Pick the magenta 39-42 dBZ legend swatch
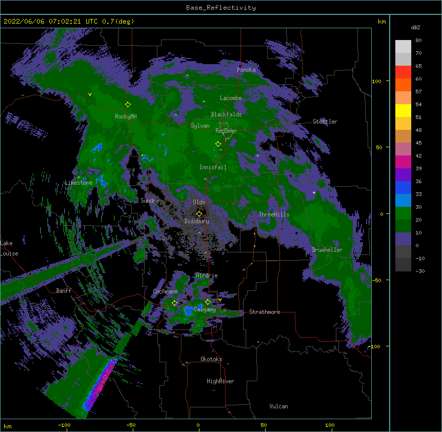Screen dimensions: 442x432 click(403, 162)
